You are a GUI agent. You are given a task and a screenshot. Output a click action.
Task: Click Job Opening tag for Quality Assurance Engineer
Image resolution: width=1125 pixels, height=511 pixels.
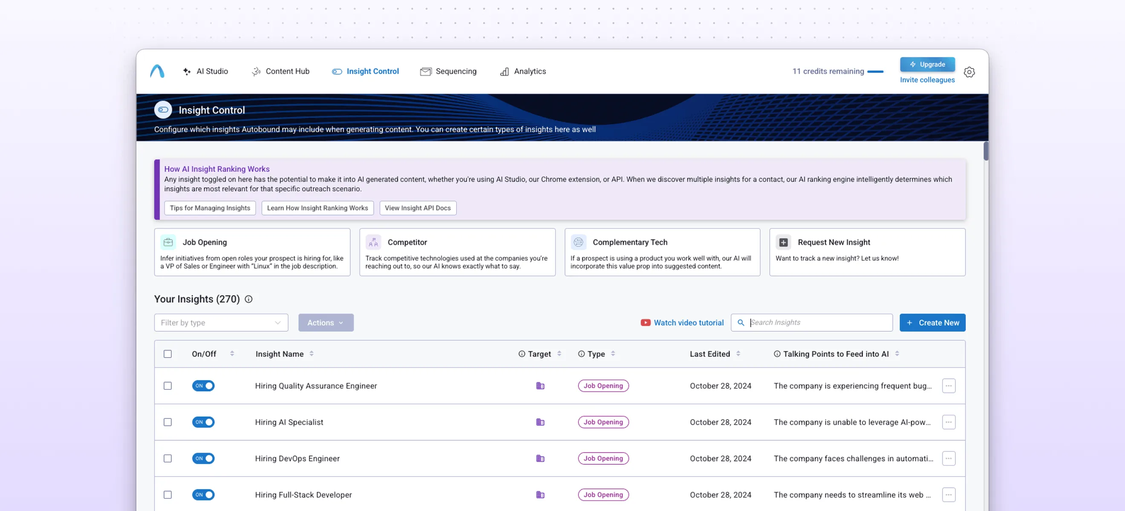(x=603, y=386)
